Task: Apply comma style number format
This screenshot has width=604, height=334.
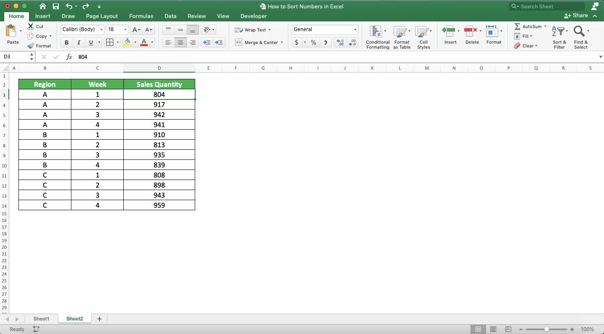Action: pos(326,42)
